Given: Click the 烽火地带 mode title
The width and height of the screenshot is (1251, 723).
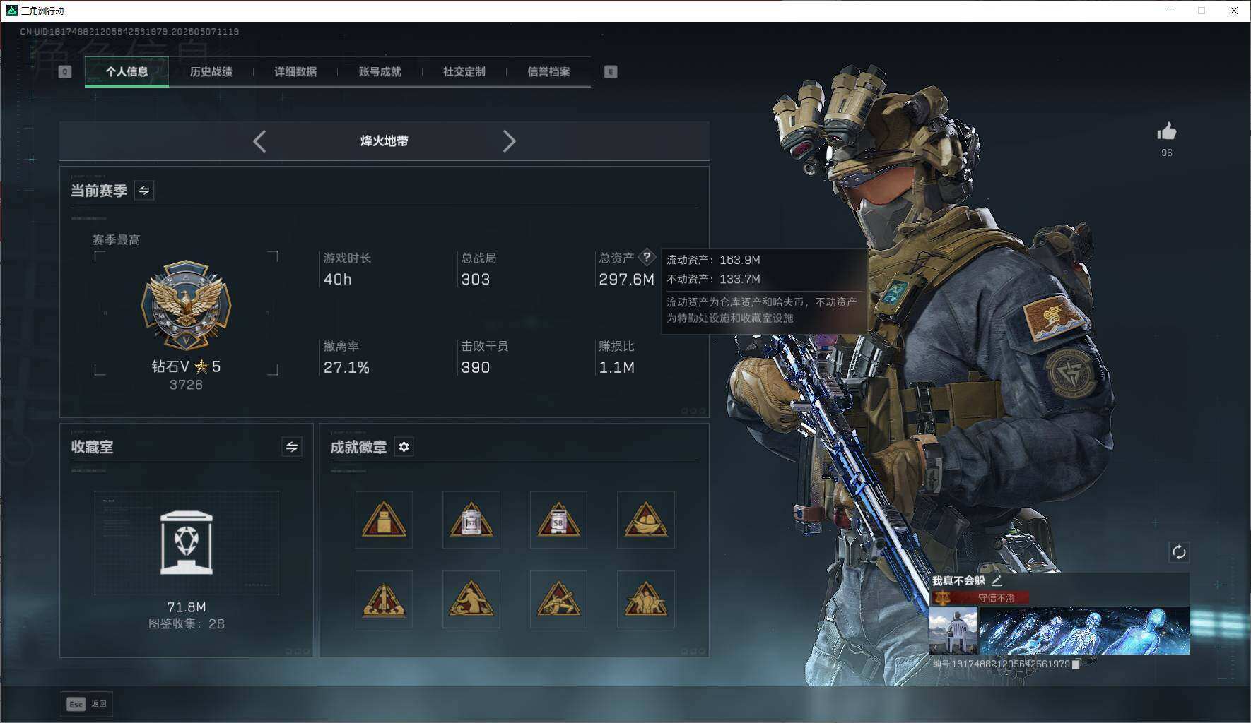Looking at the screenshot, I should (384, 141).
